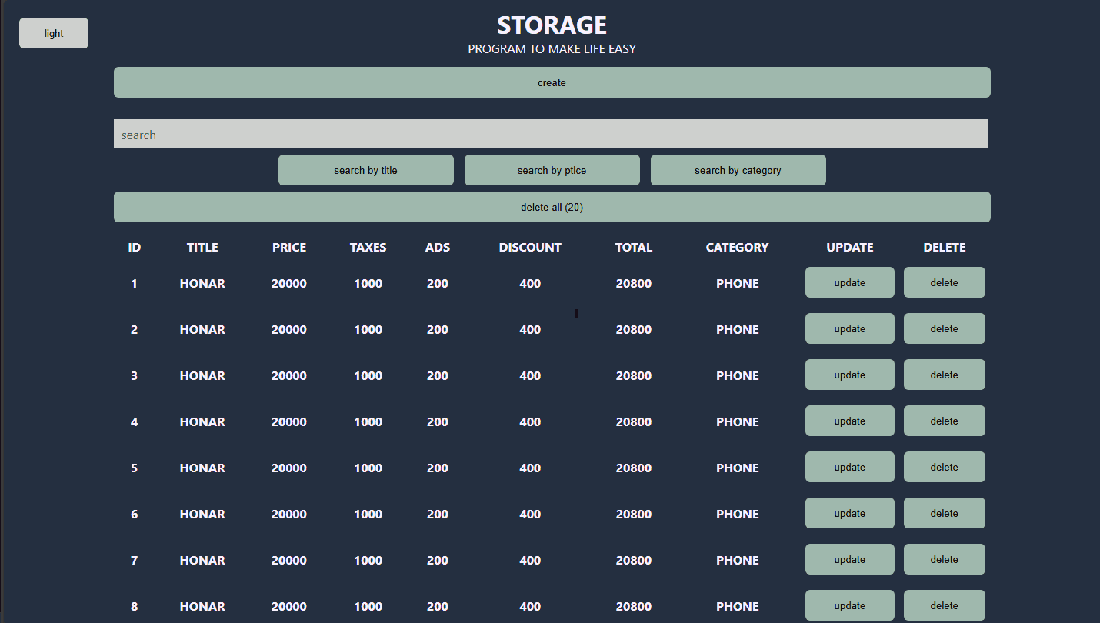Update the product in row 1
The image size is (1100, 623).
pyautogui.click(x=849, y=282)
